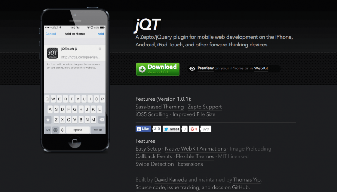Click the Features (Version 1.0.1) heading

click(163, 99)
